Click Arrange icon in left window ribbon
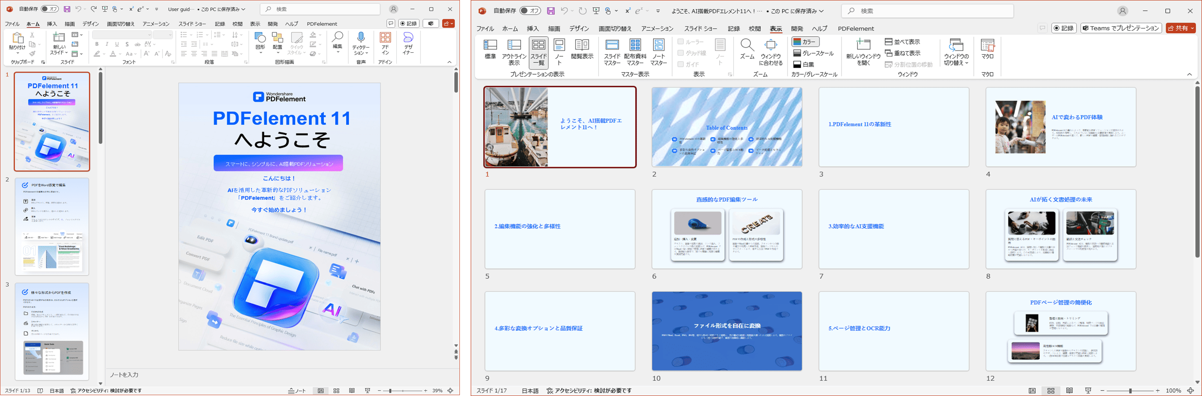The image size is (1202, 396). click(277, 38)
